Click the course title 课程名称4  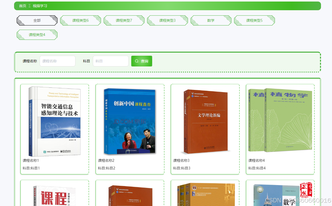pos(257,161)
